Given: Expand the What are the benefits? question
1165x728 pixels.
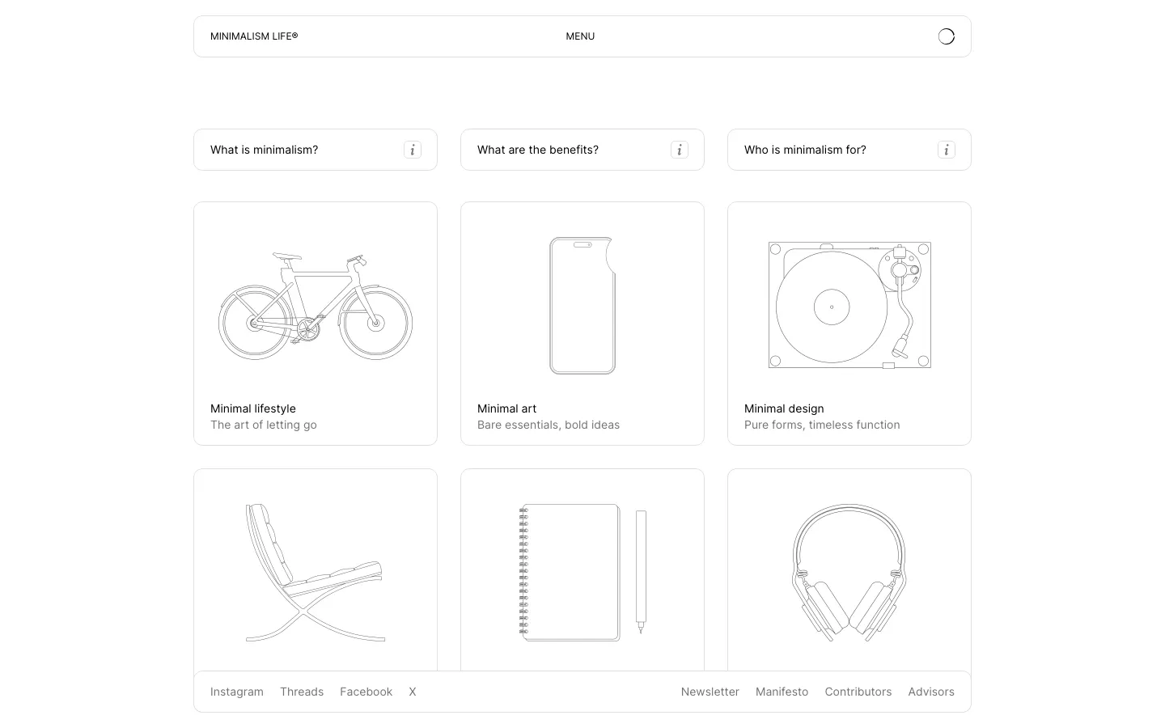Looking at the screenshot, I should (x=538, y=150).
